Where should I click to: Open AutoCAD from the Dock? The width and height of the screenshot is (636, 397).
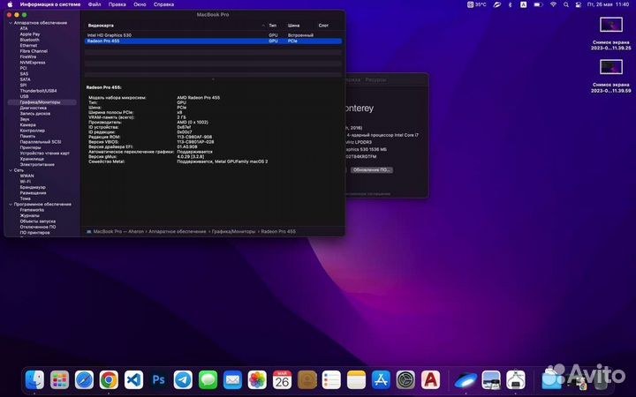point(431,380)
